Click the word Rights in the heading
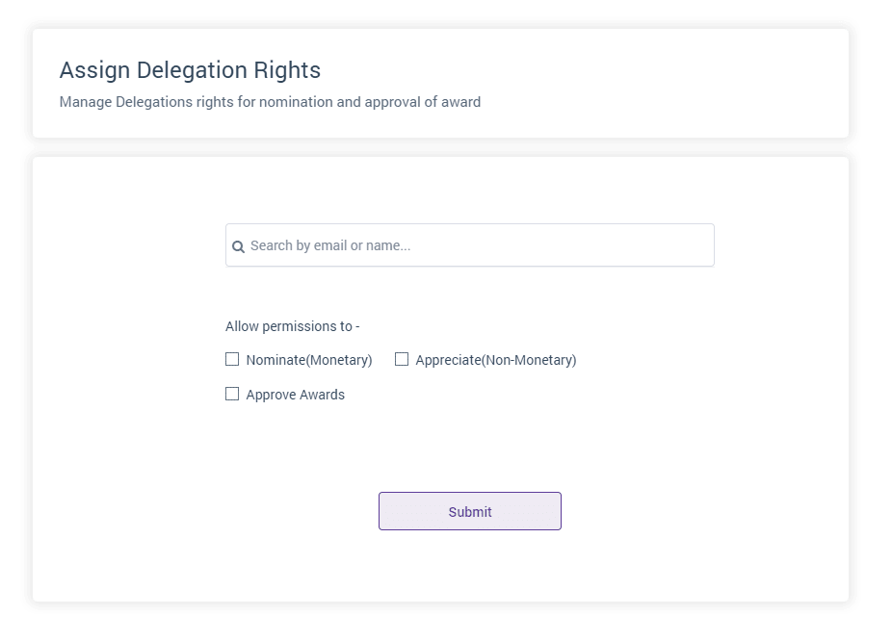This screenshot has height=641, width=892. (288, 70)
